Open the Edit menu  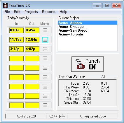click(17, 12)
